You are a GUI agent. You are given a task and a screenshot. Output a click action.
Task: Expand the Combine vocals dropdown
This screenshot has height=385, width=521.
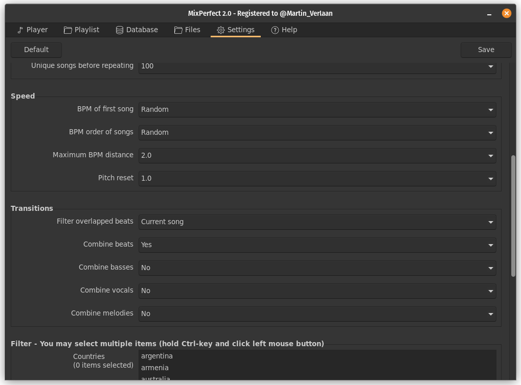click(318, 291)
